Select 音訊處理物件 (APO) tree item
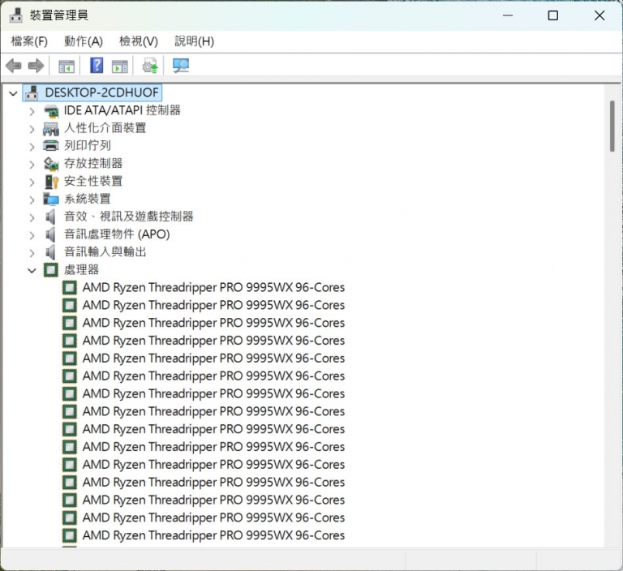The height and width of the screenshot is (571, 623). point(117,234)
